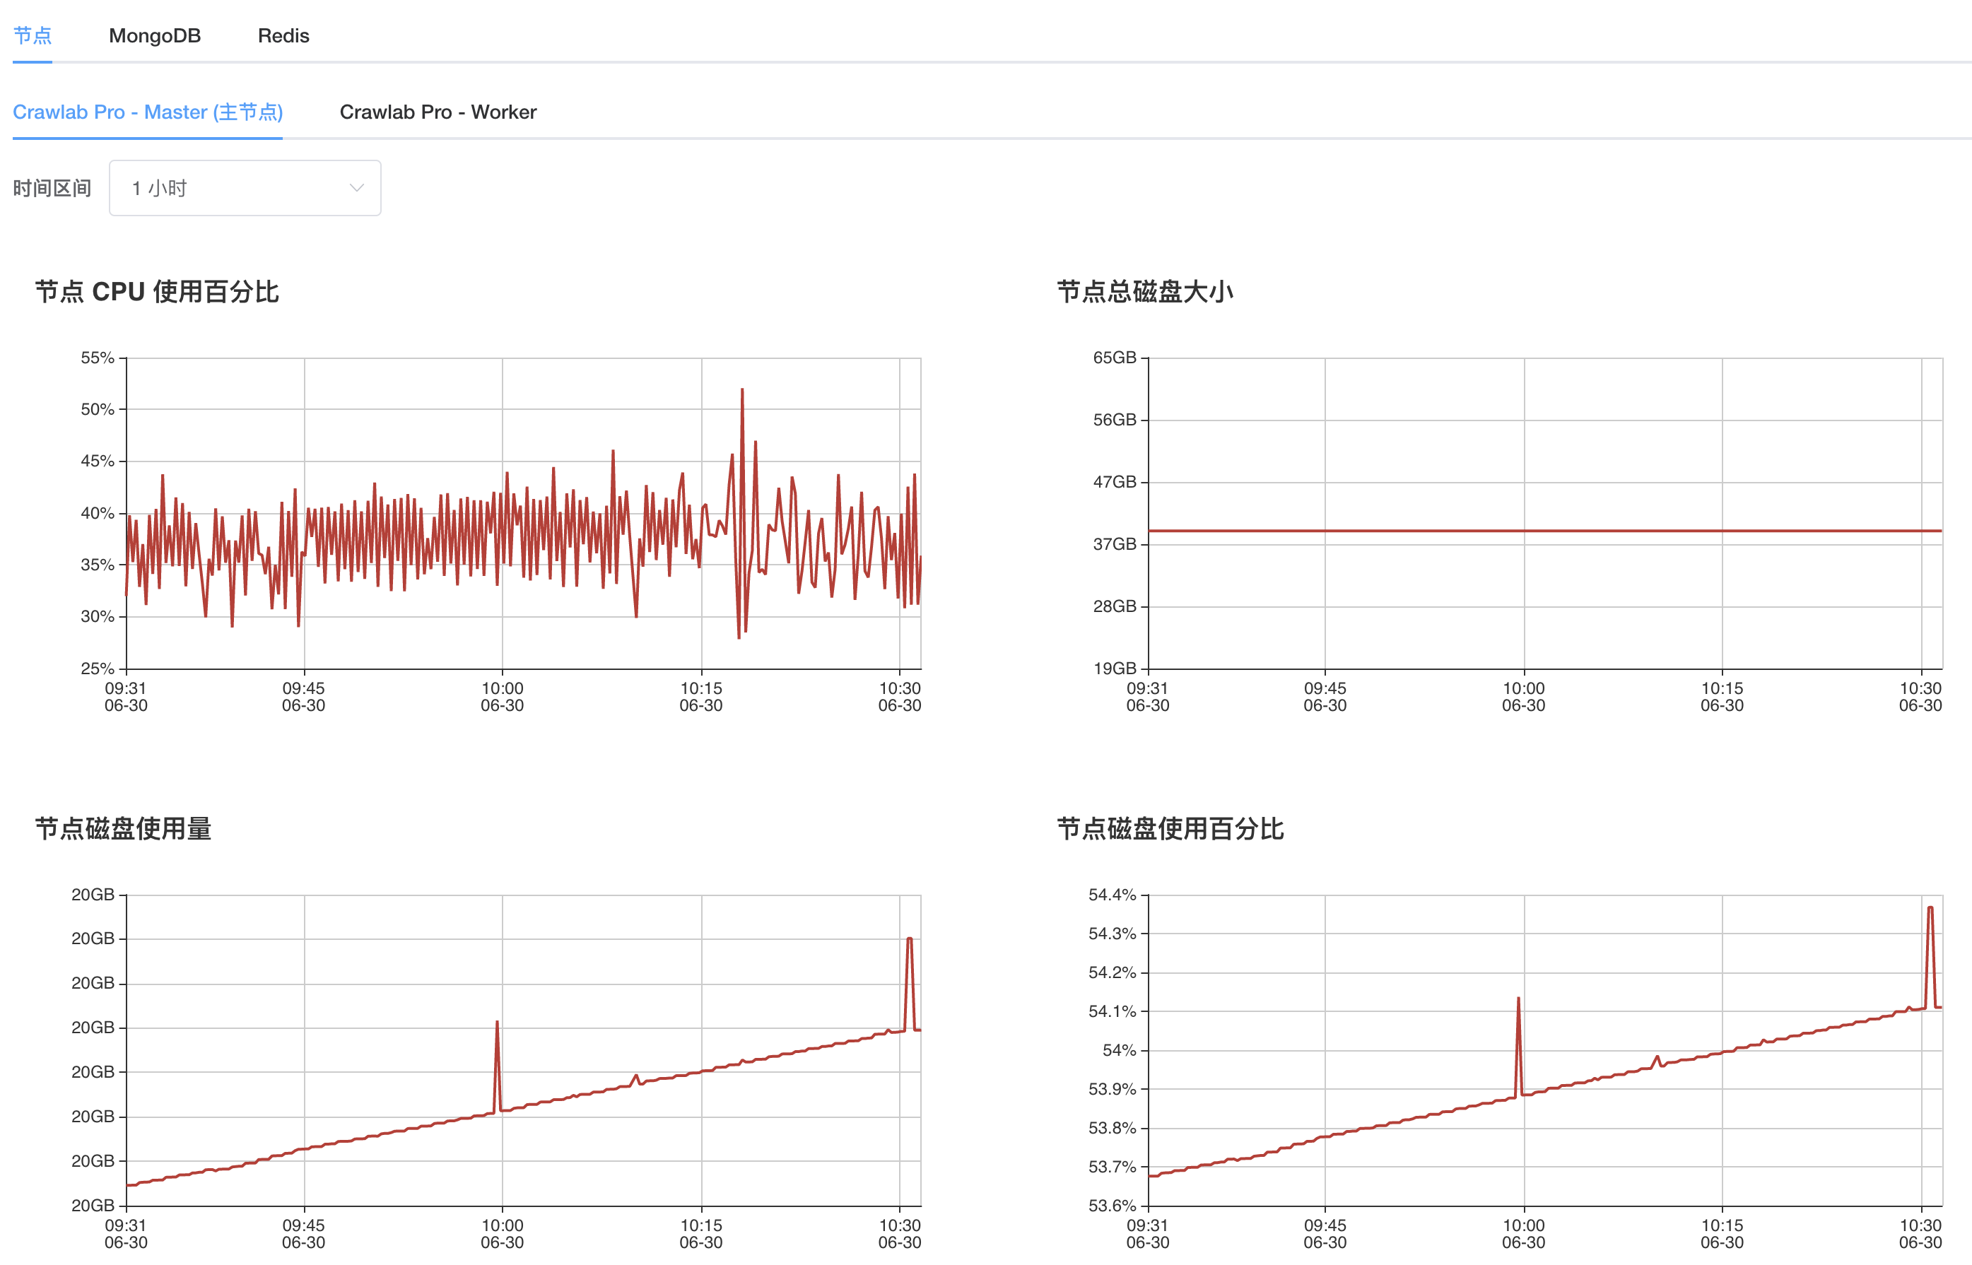Click the 节点 CPU 使用百分比 chart title
Image resolution: width=1972 pixels, height=1265 pixels.
(x=157, y=292)
